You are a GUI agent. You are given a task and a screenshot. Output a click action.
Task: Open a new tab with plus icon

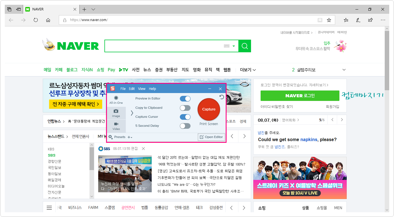(x=84, y=9)
